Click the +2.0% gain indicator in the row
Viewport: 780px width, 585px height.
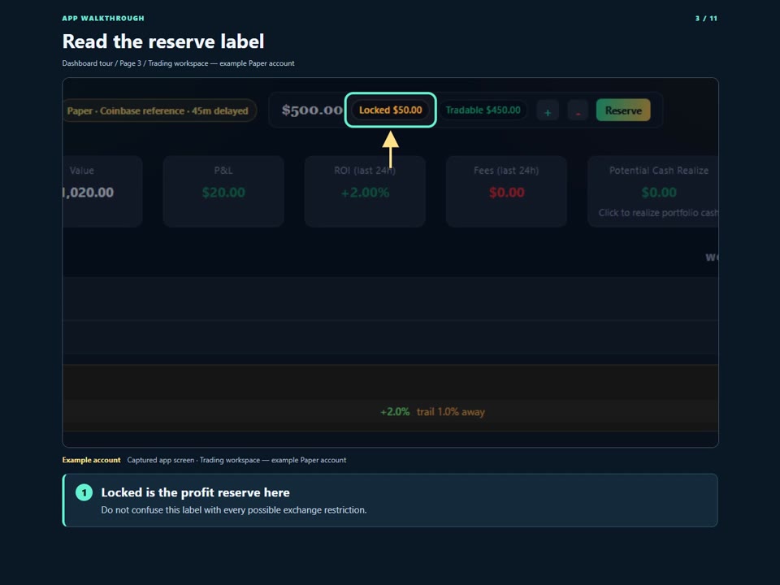point(395,412)
